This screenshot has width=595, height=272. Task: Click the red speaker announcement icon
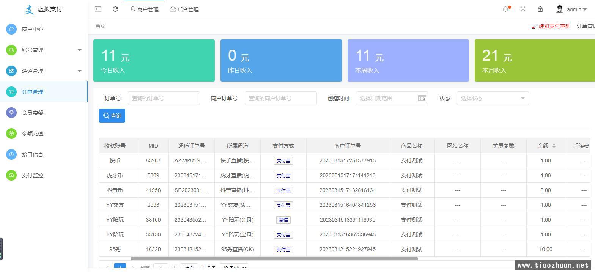(534, 27)
